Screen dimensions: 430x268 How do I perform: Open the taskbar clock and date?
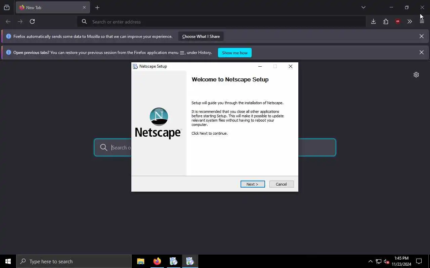click(401, 261)
